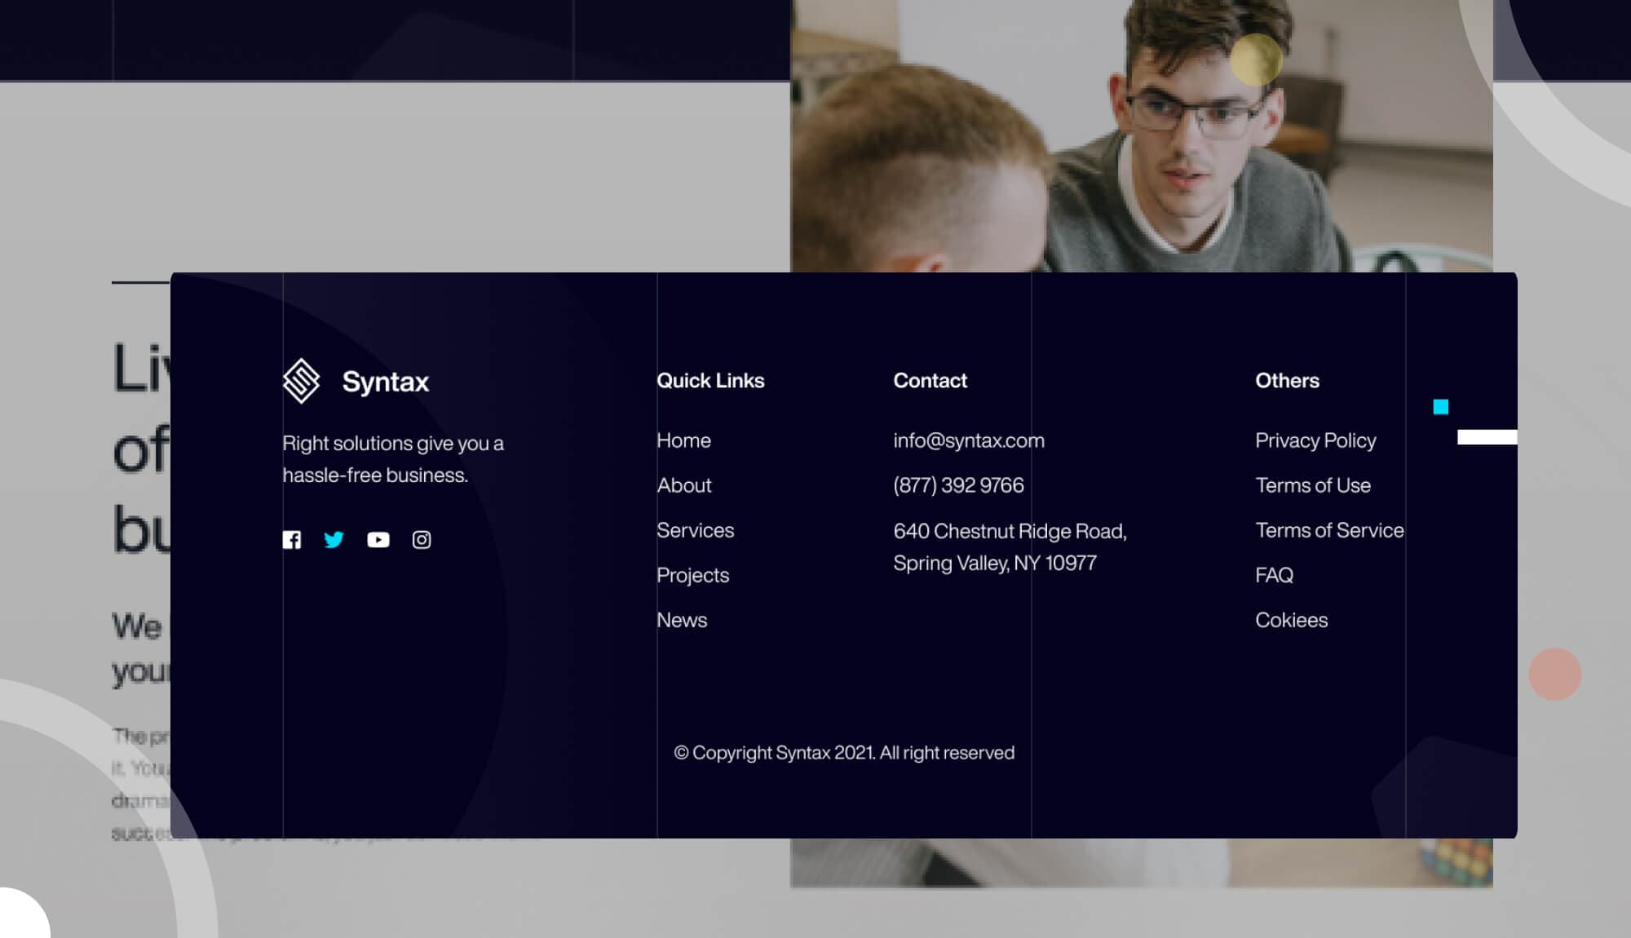Open the About link
Viewport: 1631px width, 938px height.
684,485
